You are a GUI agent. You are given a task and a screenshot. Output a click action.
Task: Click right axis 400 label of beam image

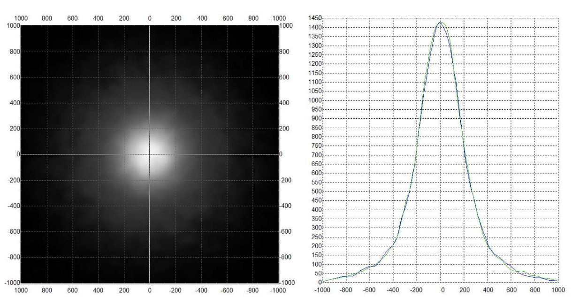(x=285, y=103)
